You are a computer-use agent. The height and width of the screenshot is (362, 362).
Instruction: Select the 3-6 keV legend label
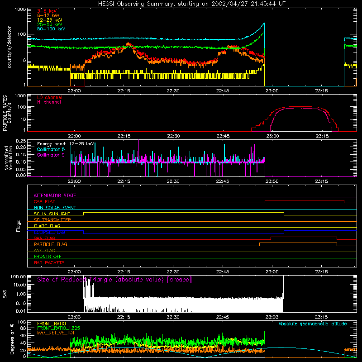[47, 11]
